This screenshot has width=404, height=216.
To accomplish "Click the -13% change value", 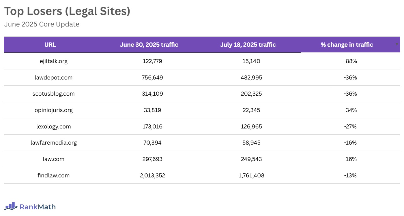I will [x=350, y=175].
